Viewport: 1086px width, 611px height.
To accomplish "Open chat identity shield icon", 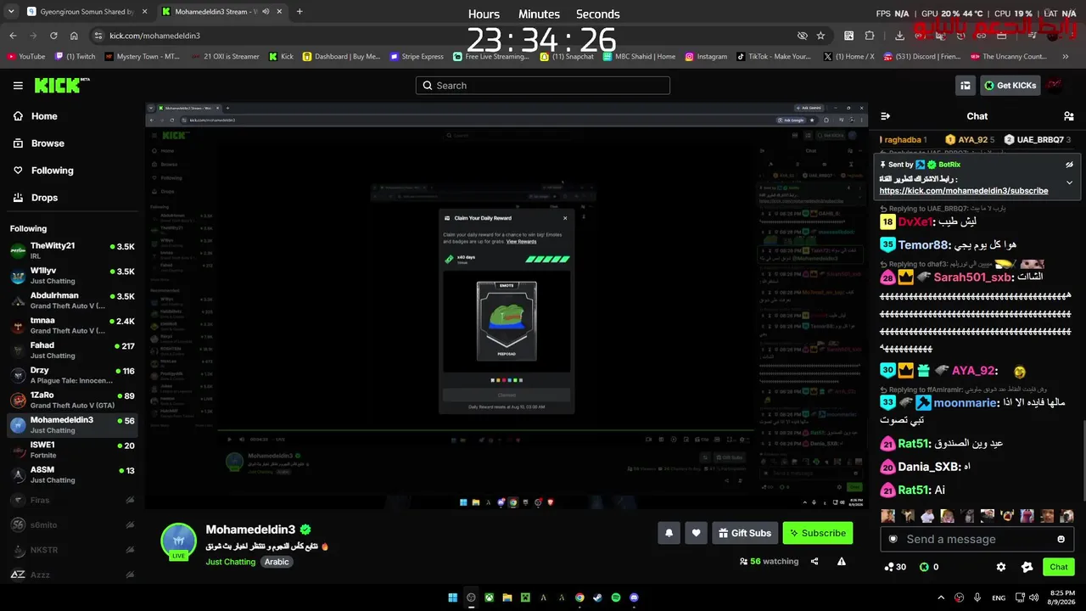I will tap(893, 539).
